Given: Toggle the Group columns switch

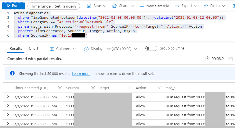Looking at the screenshot, I should point(151,49).
